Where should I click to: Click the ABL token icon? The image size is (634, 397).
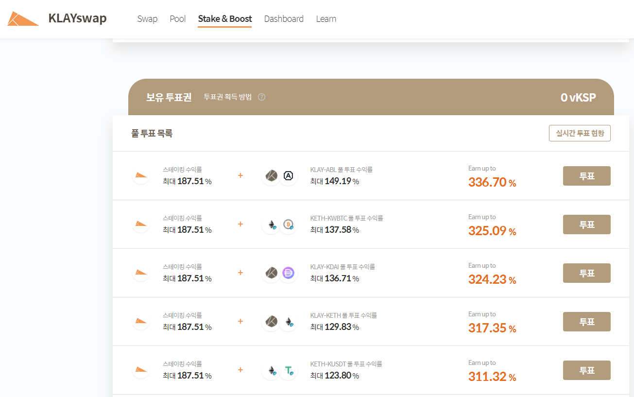click(x=288, y=176)
